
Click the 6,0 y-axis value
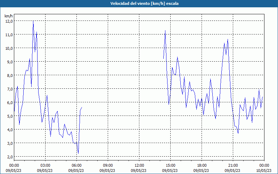10,103
